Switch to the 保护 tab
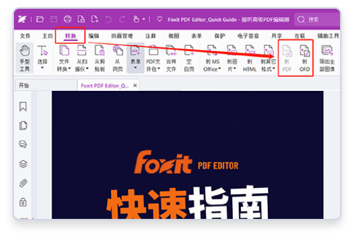354x238 pixels. 219,36
